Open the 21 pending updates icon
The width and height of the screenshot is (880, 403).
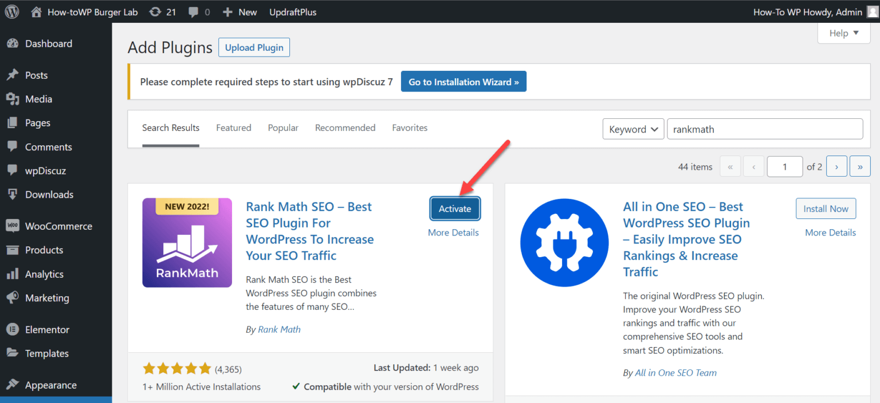click(x=155, y=11)
